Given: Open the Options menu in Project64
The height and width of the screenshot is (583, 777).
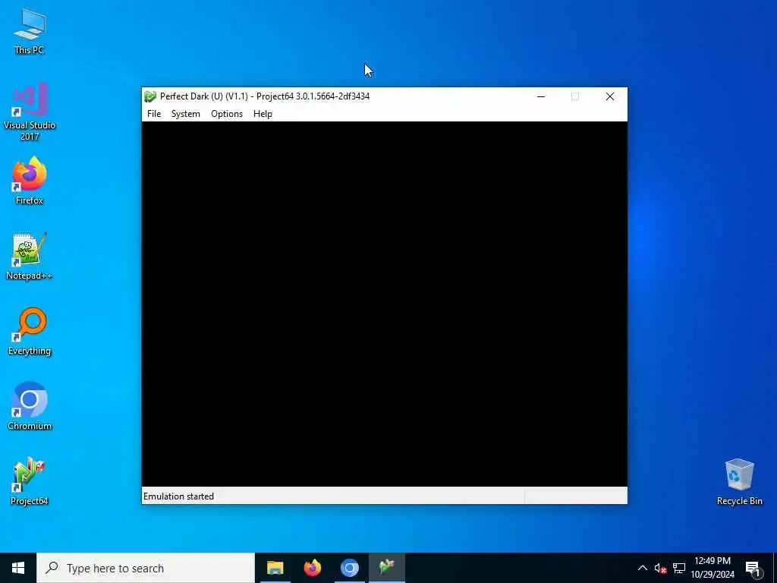Looking at the screenshot, I should (226, 114).
